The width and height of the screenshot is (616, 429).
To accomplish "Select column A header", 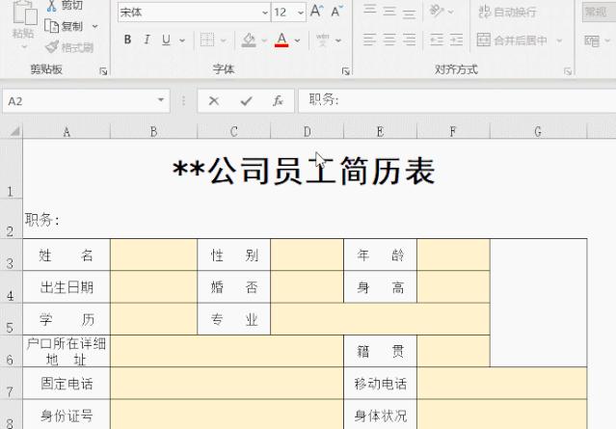I will 67,131.
